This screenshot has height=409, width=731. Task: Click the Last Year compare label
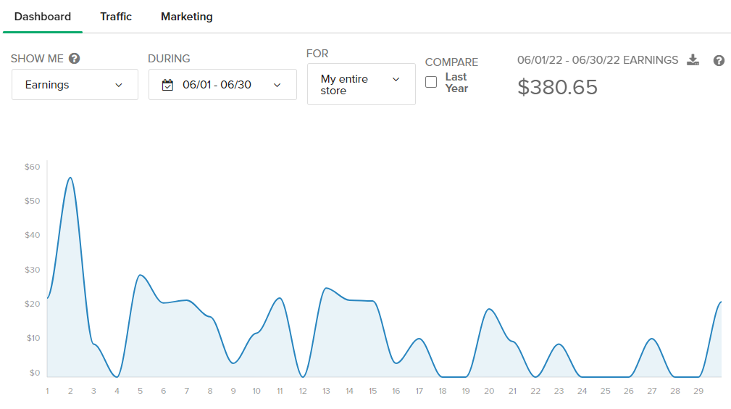point(456,83)
